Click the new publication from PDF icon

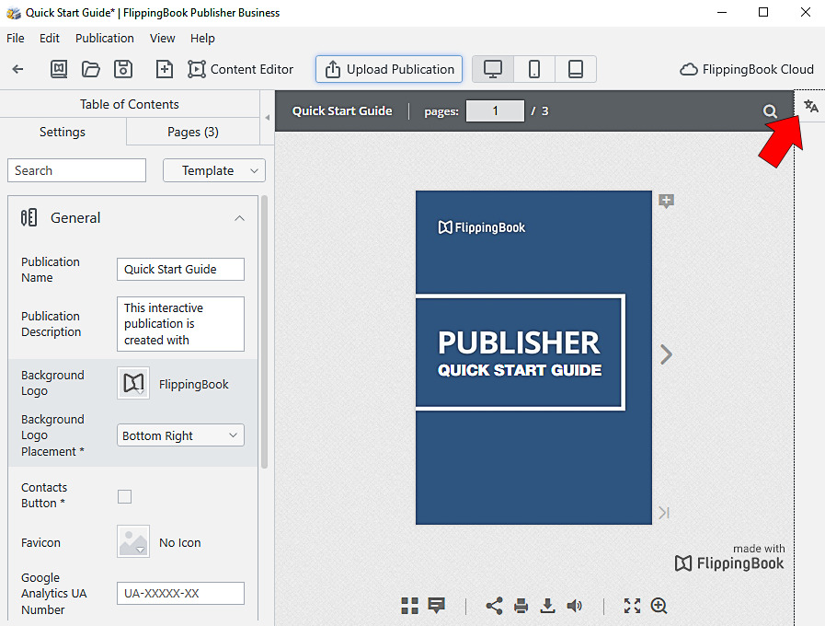[58, 69]
